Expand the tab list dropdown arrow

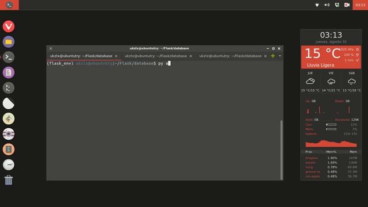280,56
